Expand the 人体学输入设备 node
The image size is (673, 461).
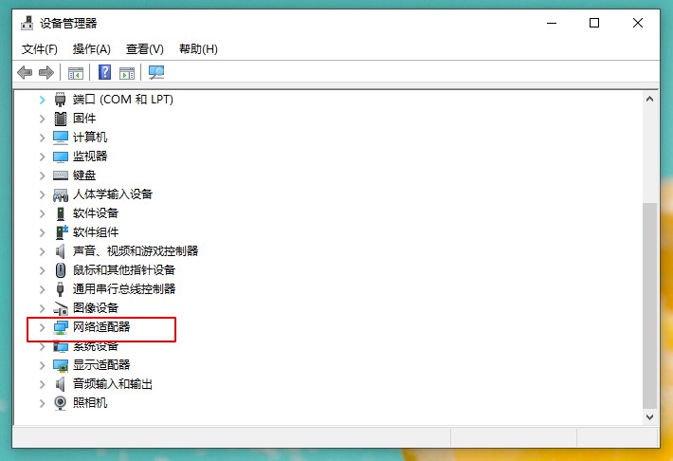[x=42, y=194]
